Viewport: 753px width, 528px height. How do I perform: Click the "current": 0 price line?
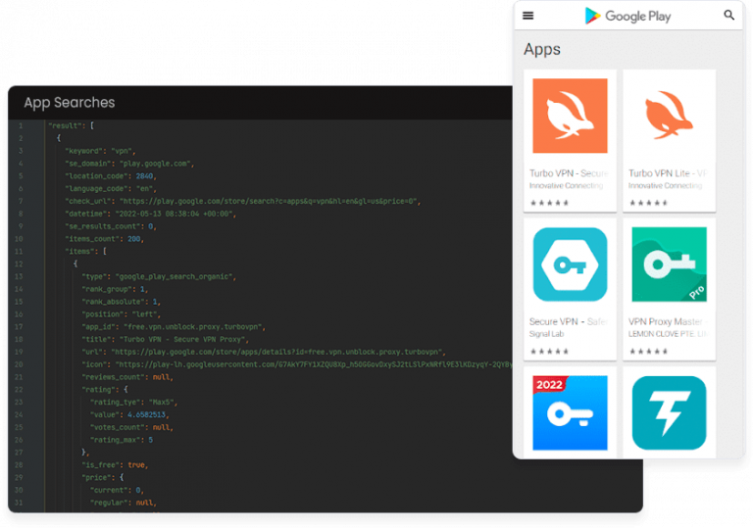click(117, 491)
